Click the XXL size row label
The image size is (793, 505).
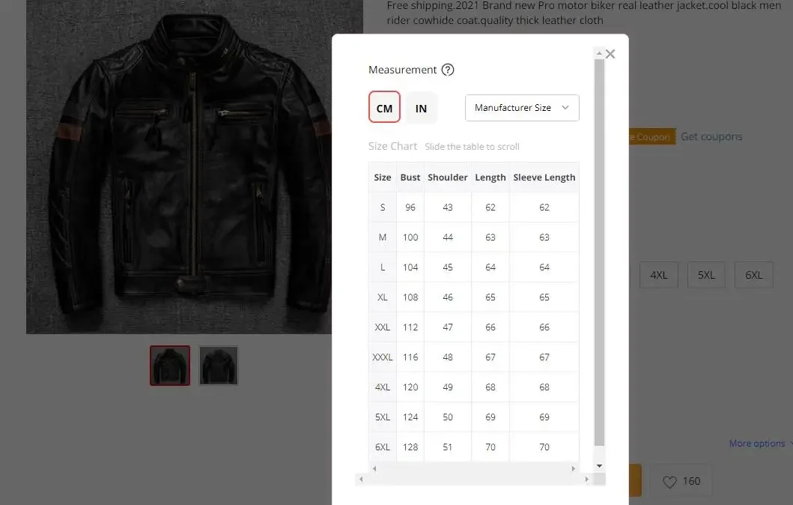[x=383, y=327]
